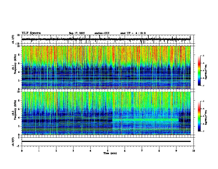The width and height of the screenshot is (218, 169).
Task: Click the ch.1 spectrogram color bar
Action: coord(199,71)
